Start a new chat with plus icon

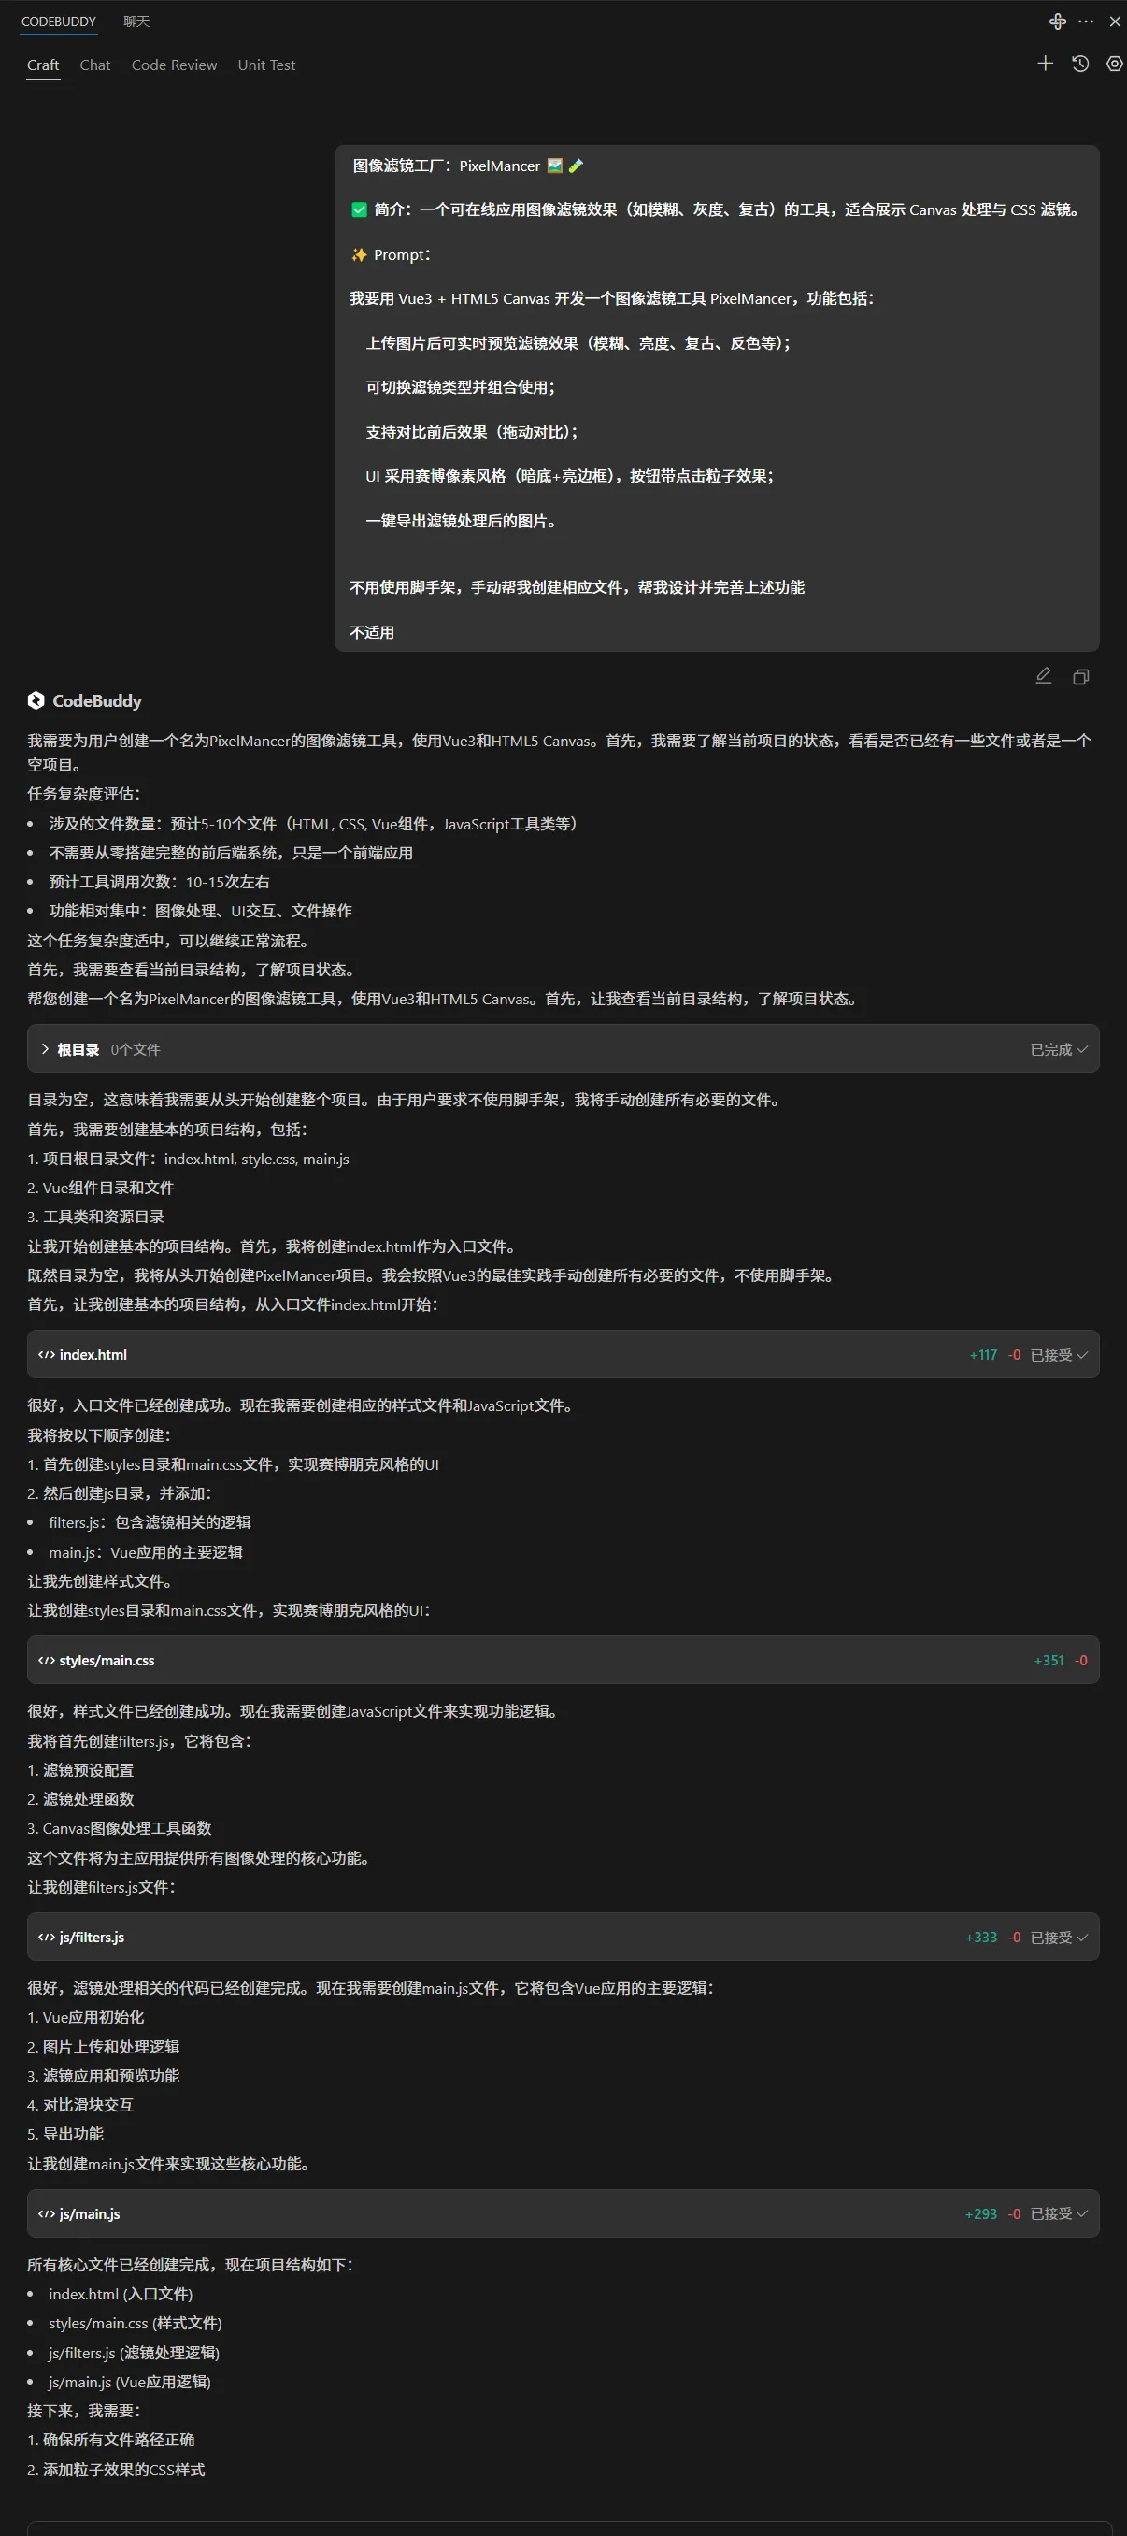click(x=1045, y=64)
